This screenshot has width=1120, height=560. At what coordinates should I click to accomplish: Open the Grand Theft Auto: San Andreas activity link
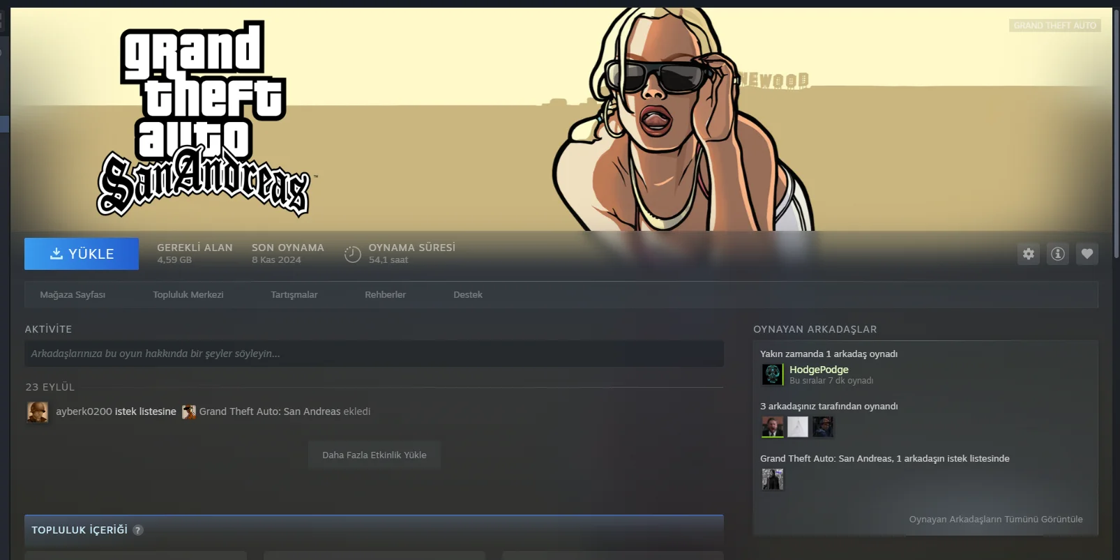pyautogui.click(x=270, y=411)
